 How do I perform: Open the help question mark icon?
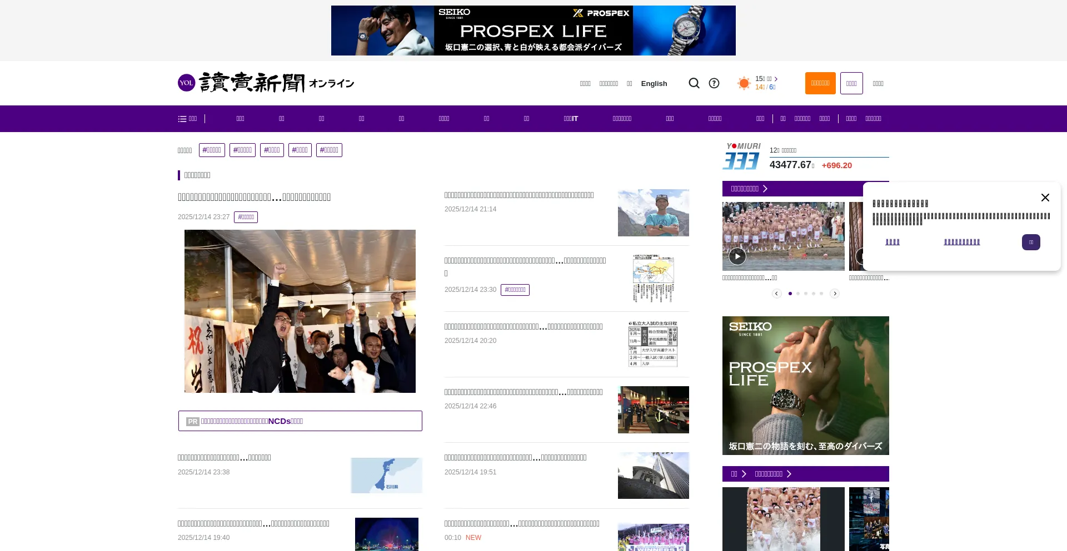pos(714,83)
